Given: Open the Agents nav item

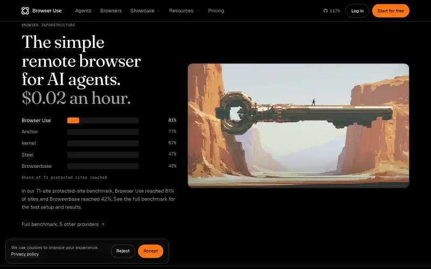Looking at the screenshot, I should pos(83,11).
